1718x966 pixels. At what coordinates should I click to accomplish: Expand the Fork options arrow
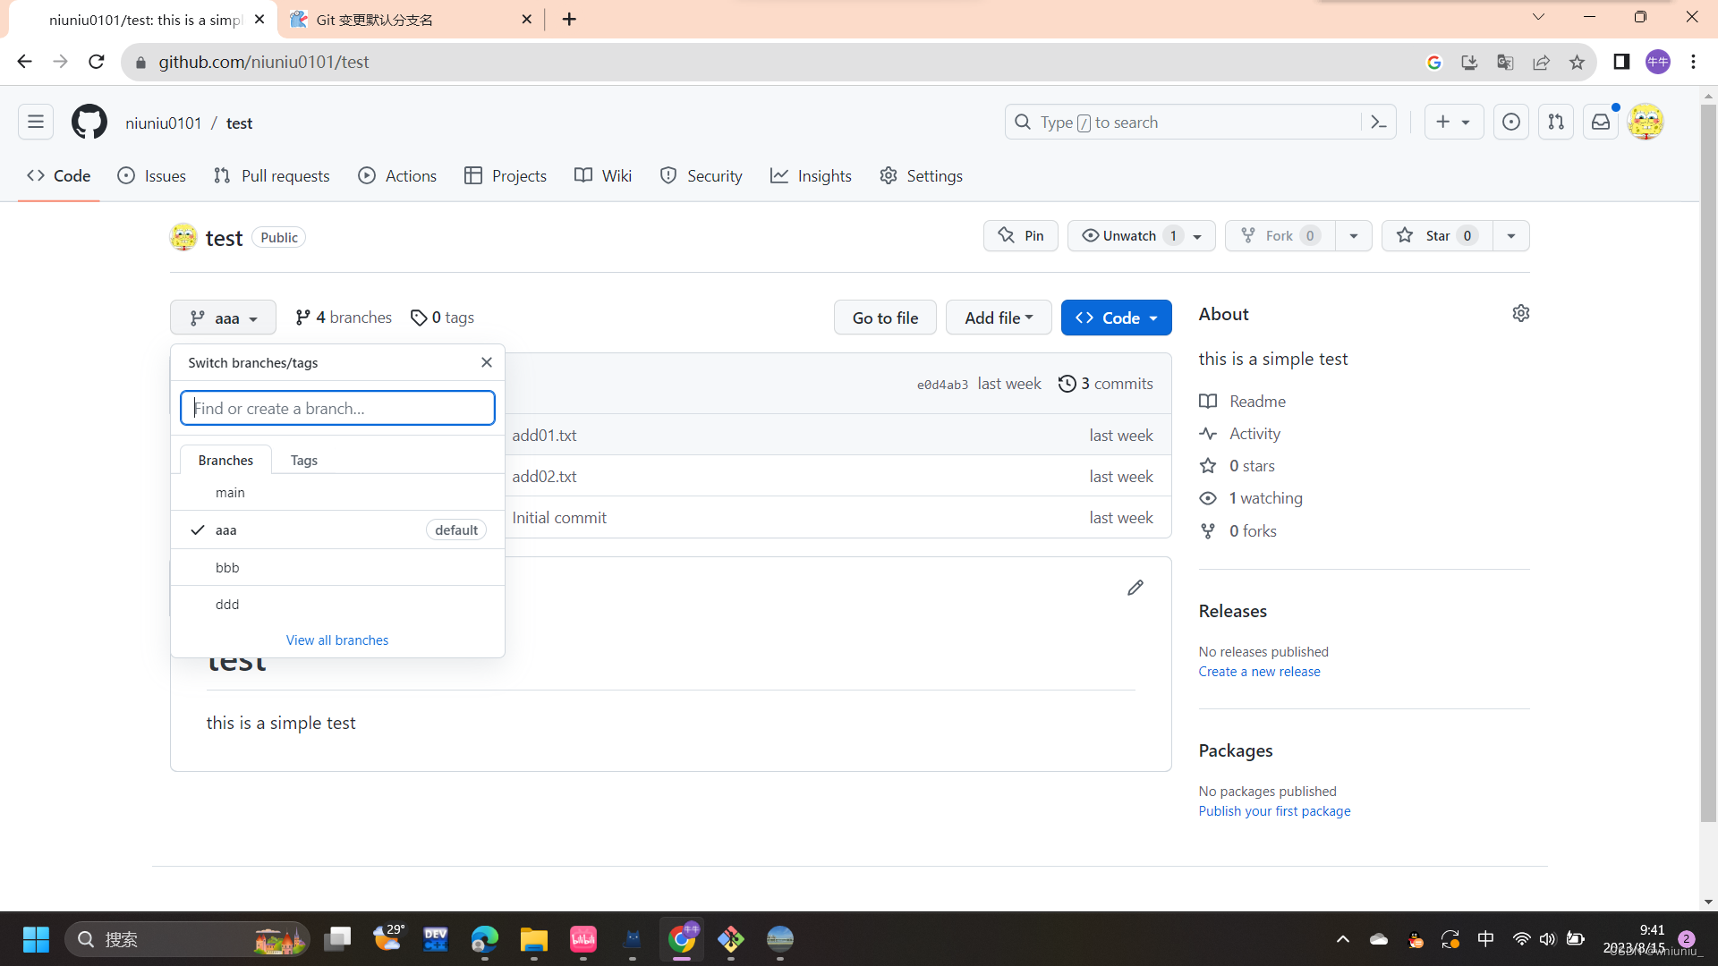1354,236
